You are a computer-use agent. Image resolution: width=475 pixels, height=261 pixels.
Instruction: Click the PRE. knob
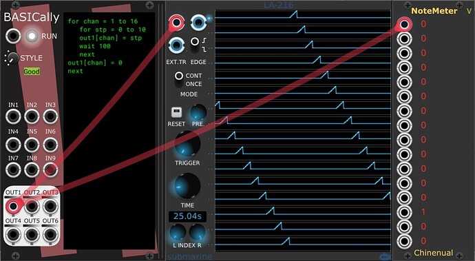click(x=198, y=112)
